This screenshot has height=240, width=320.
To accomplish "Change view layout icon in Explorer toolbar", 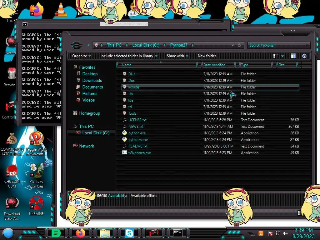I will [x=276, y=56].
